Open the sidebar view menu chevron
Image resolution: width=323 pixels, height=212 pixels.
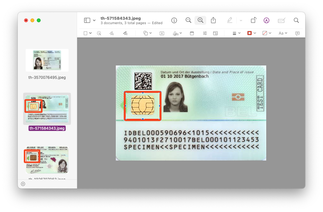pyautogui.click(x=94, y=20)
